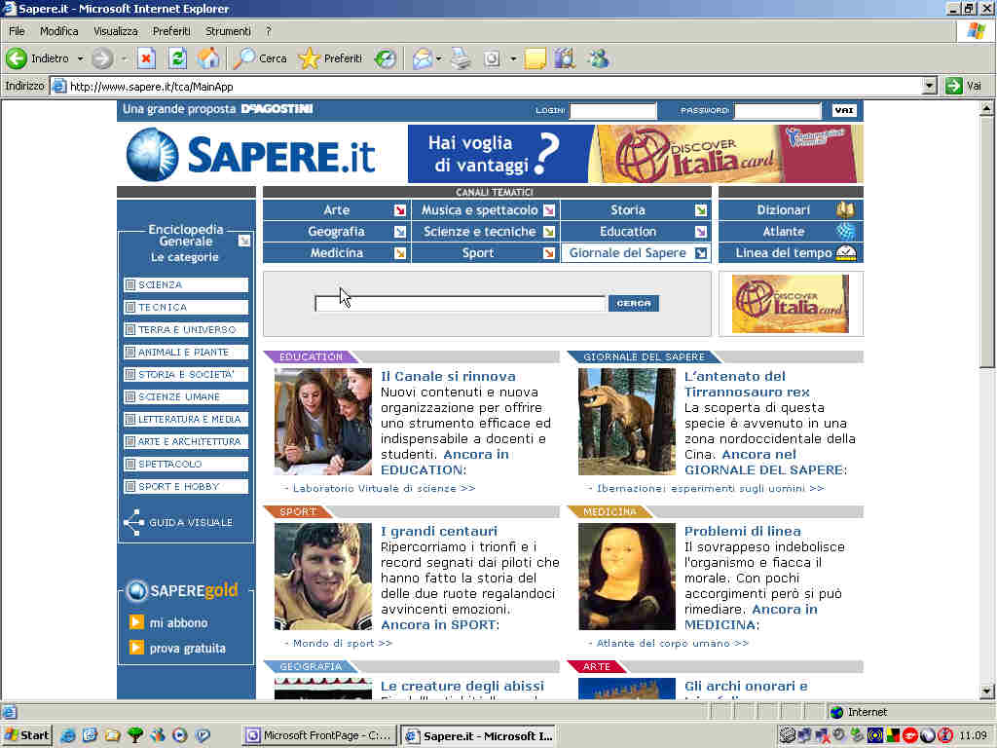Image resolution: width=997 pixels, height=748 pixels.
Task: Click the vertical scrollbar thumb
Action: [986, 242]
